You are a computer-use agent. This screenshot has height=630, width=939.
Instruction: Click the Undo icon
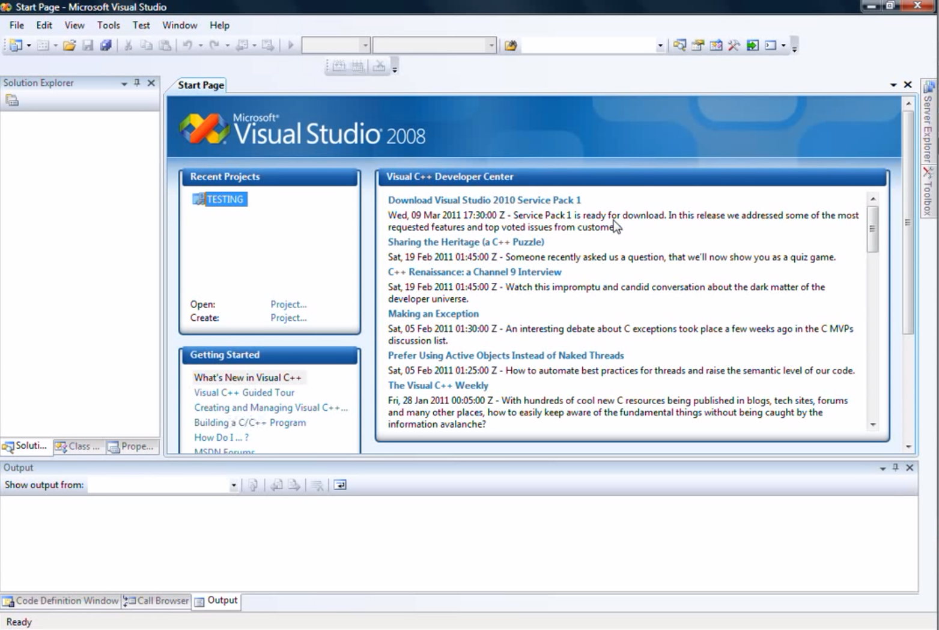tap(186, 45)
